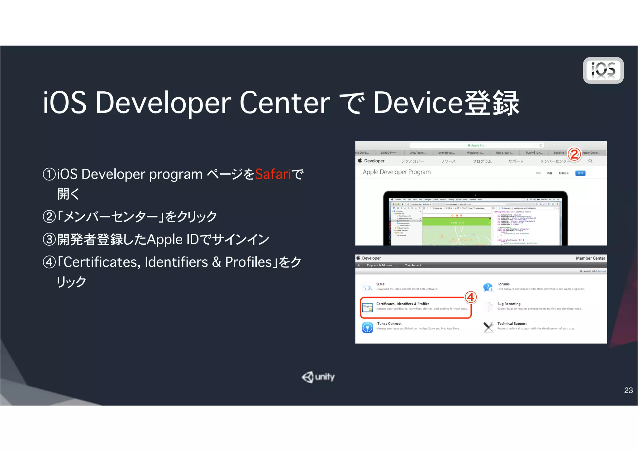Click the iTunes Connect icon
This screenshot has height=451, width=638.
[368, 328]
